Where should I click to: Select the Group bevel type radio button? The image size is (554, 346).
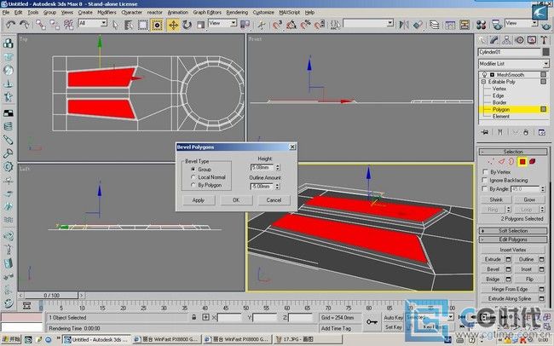[x=193, y=170]
